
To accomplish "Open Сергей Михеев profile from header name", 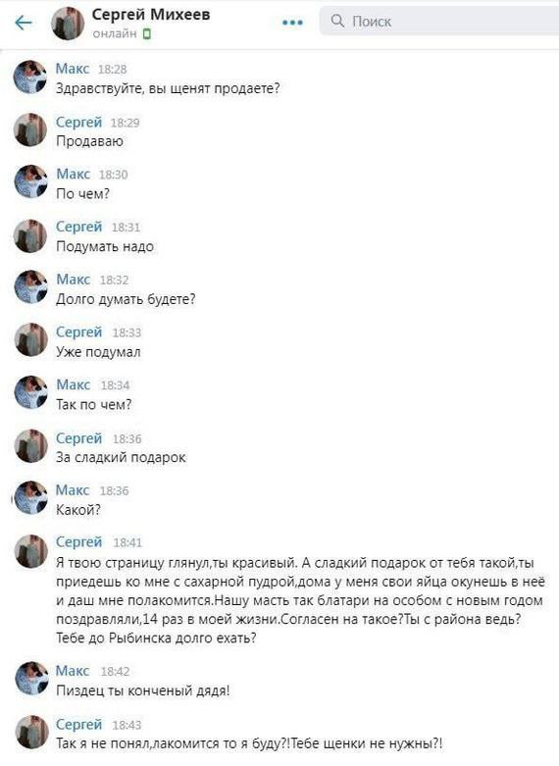I will [151, 15].
